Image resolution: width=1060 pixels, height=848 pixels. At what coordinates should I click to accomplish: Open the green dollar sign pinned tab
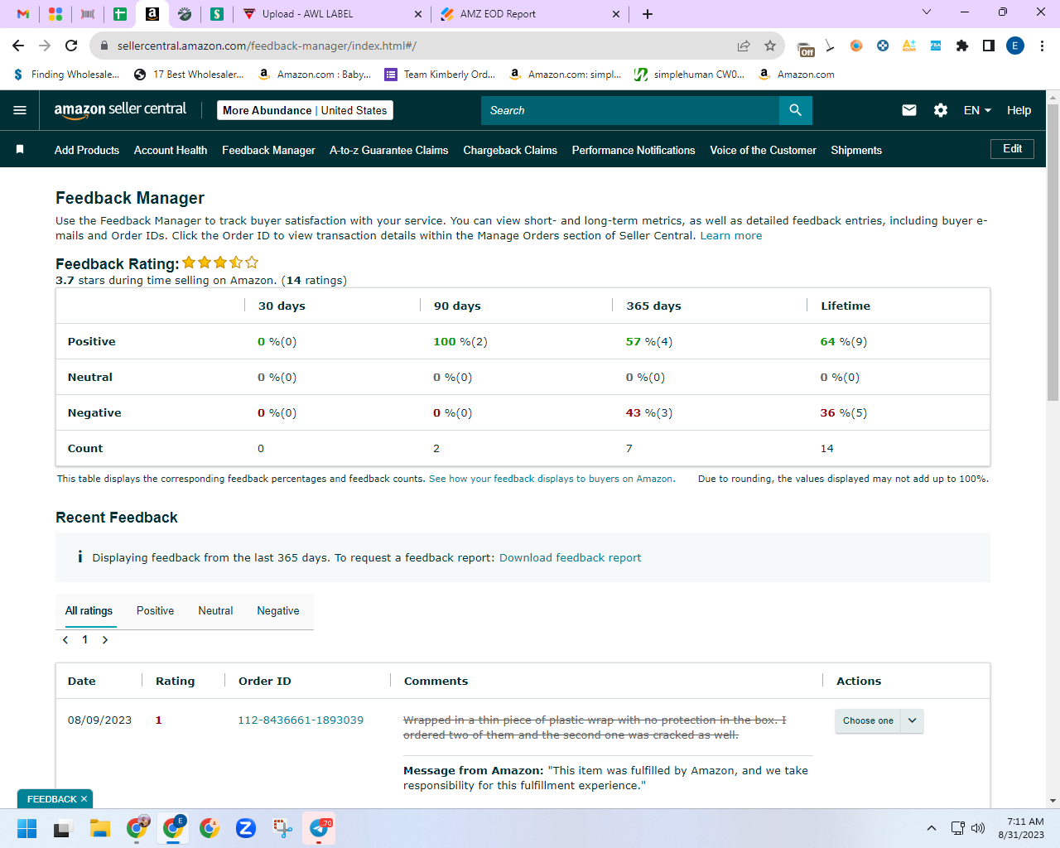(x=217, y=14)
